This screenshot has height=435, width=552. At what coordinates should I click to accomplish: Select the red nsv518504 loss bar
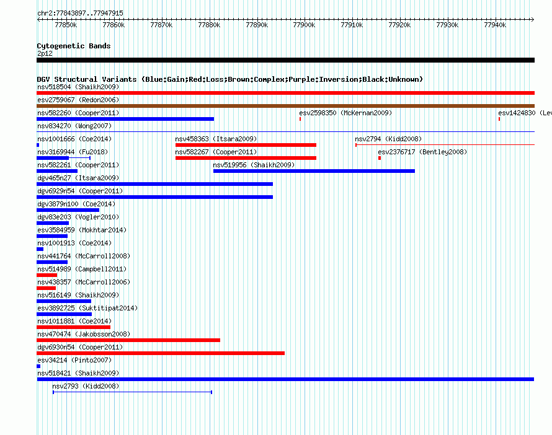[x=285, y=93]
